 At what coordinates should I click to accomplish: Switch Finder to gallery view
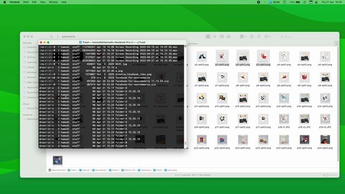tap(229, 37)
